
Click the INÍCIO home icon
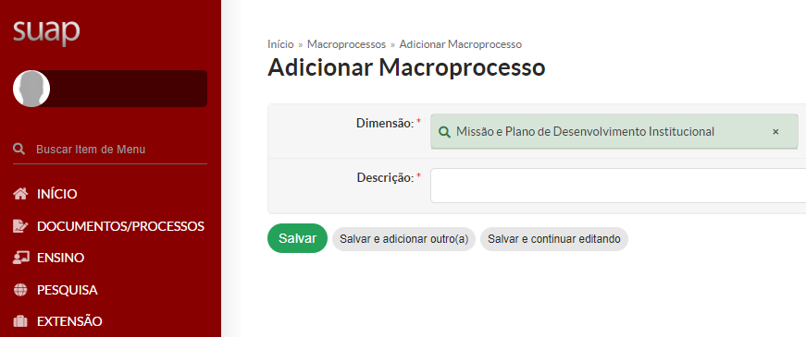coord(20,194)
